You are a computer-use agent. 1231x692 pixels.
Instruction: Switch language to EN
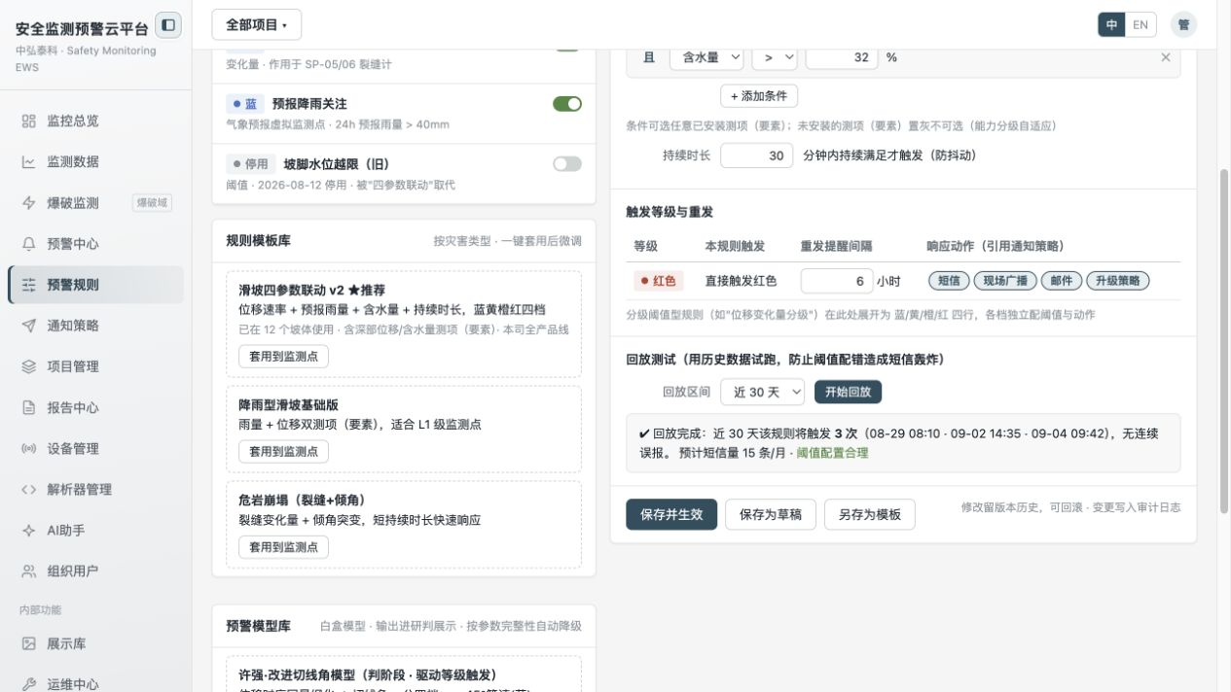click(x=1140, y=25)
